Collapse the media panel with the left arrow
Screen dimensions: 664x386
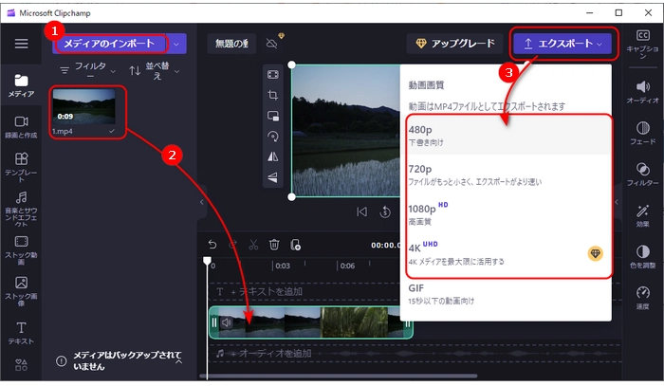pyautogui.click(x=201, y=202)
